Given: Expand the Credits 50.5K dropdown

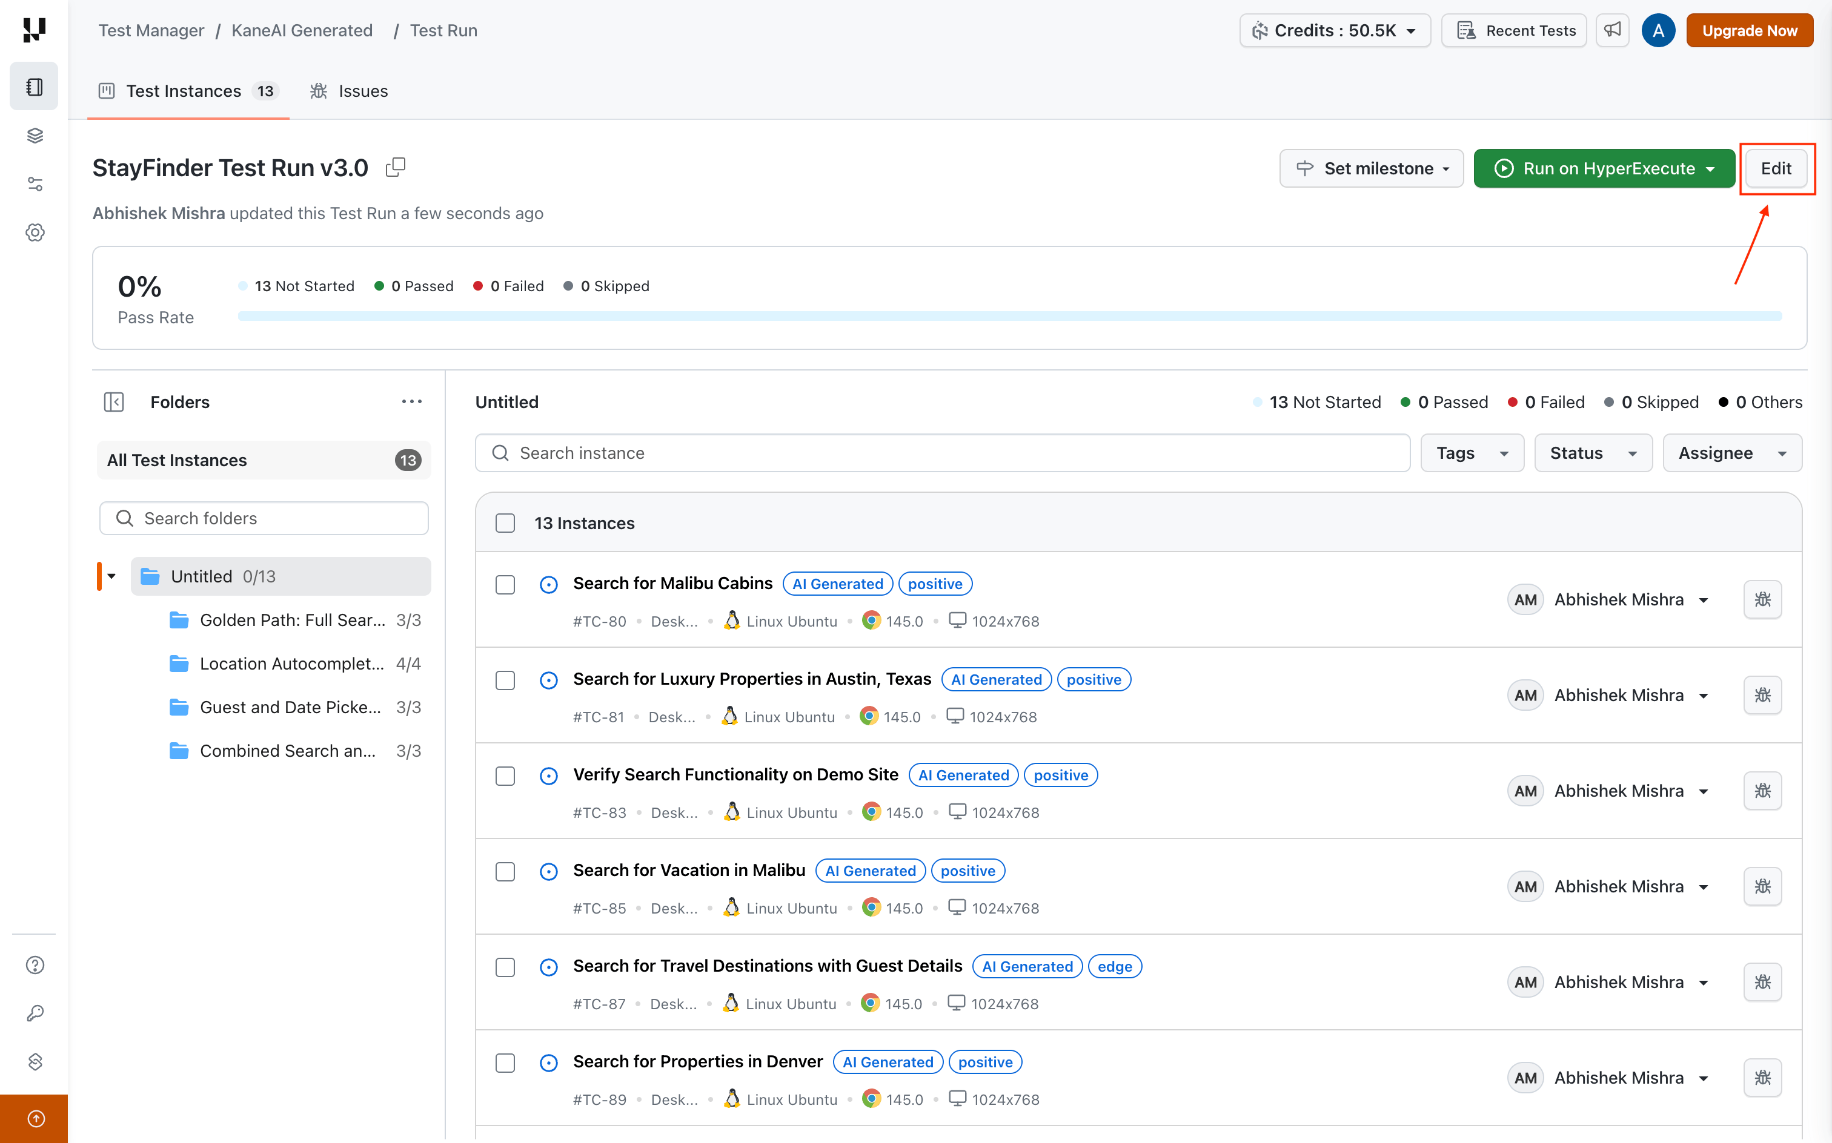Looking at the screenshot, I should (1334, 30).
